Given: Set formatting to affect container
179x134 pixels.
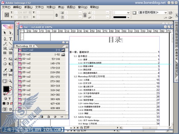Looking at the screenshot, I should pos(5,99).
